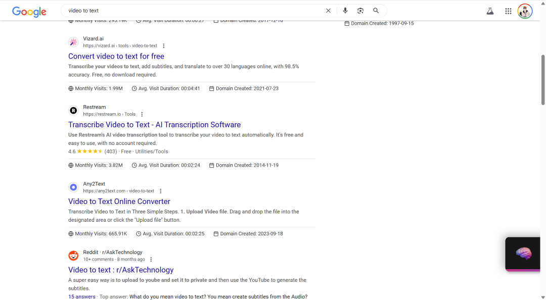Viewport: 546px width, 300px height.
Task: Click 'Domain Created: 2021-07-23'
Action: 244,89
